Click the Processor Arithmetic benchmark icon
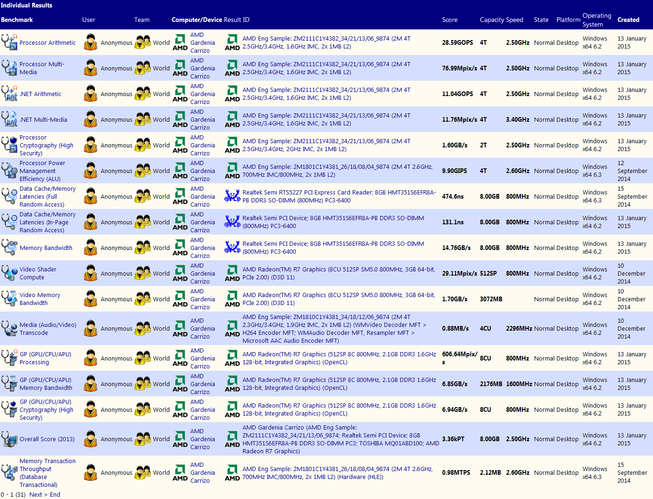 tap(9, 42)
